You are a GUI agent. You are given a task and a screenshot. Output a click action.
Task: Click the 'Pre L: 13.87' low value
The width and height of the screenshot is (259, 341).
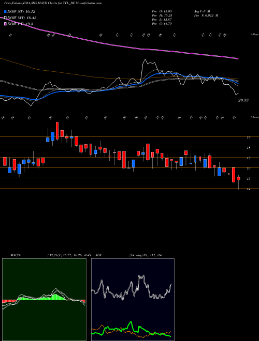162,19
